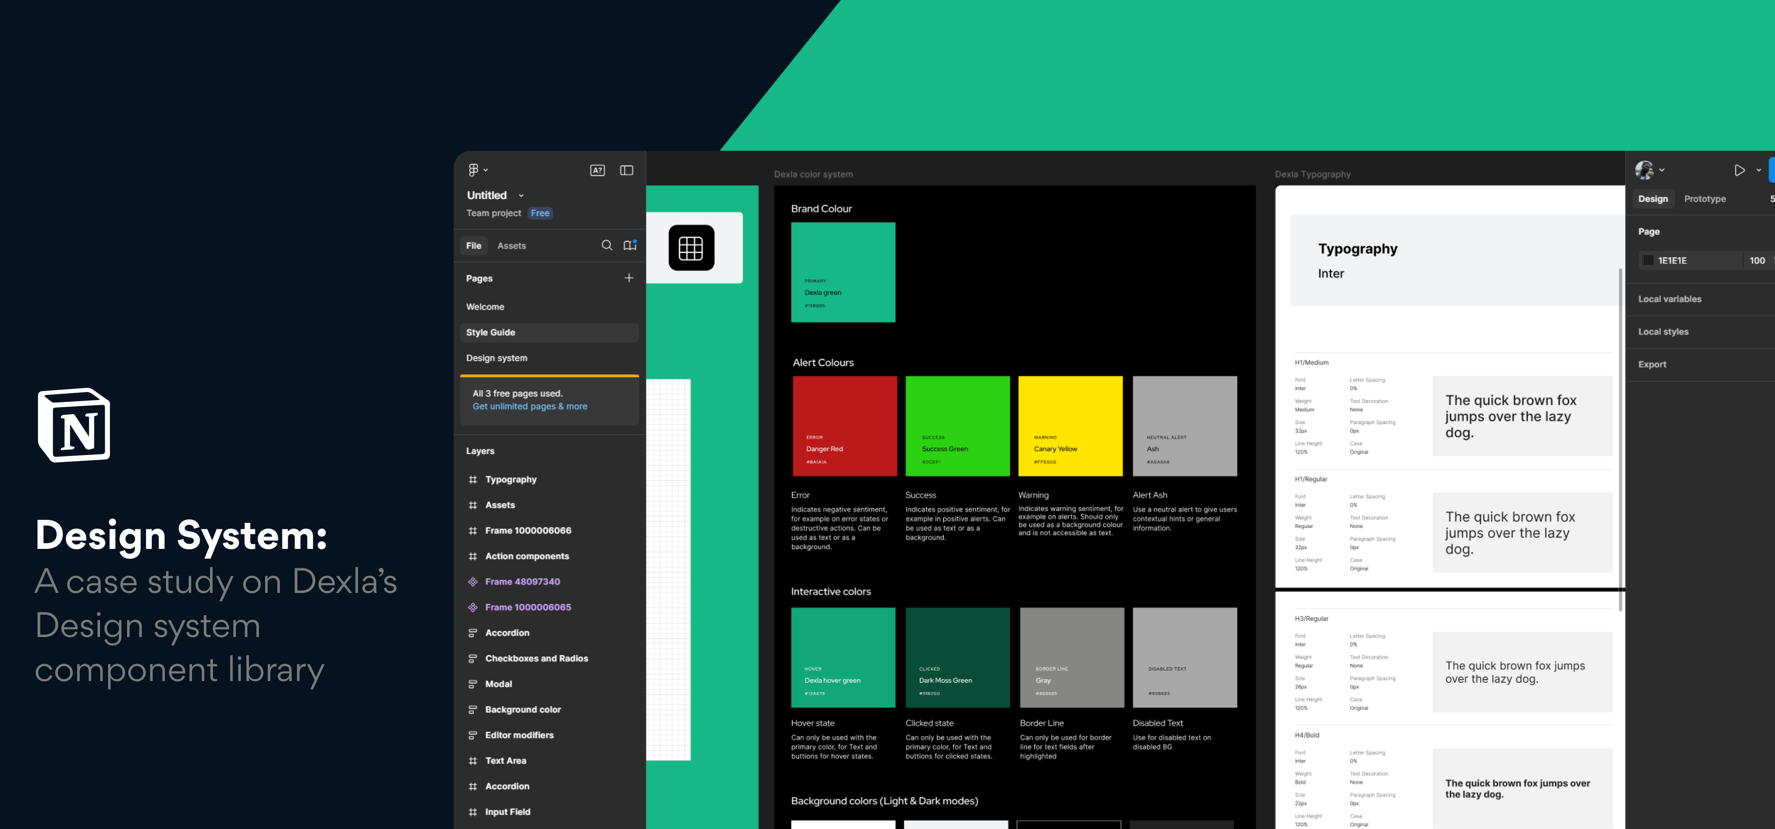
Task: Select the Checkboxes and Radios layer
Action: [x=536, y=658]
